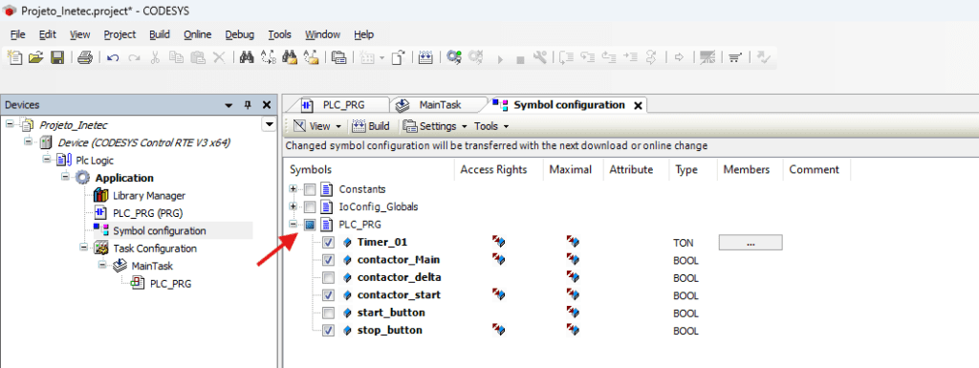Collapse the Application node
The height and width of the screenshot is (368, 979).
tap(65, 178)
